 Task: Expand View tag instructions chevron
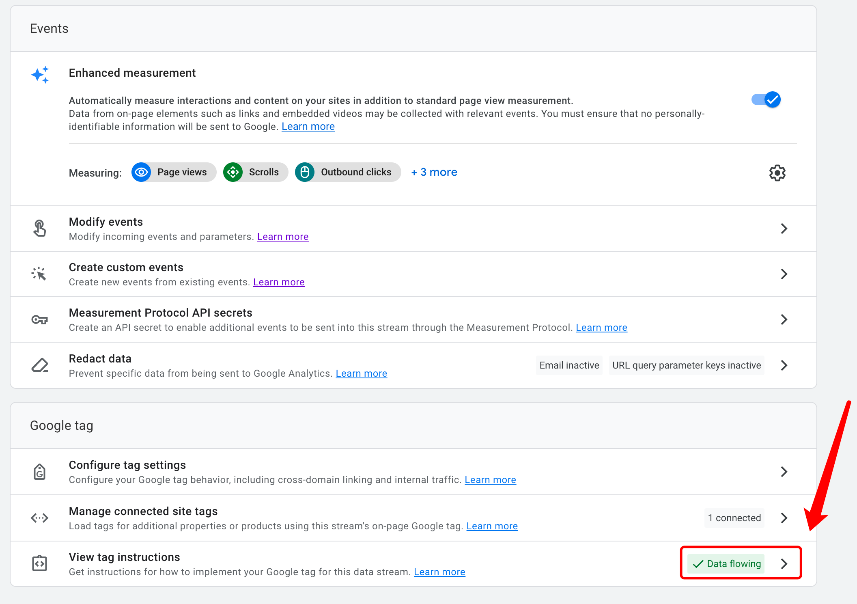(784, 564)
